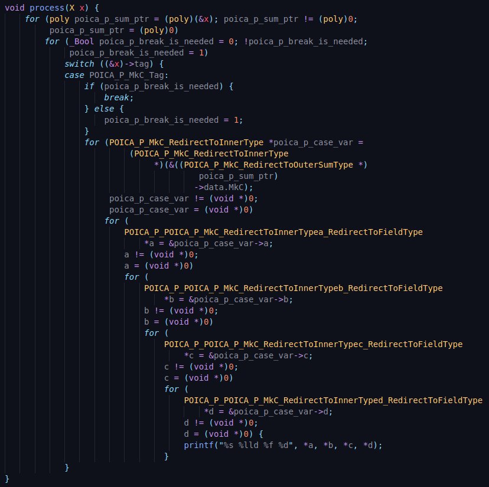The height and width of the screenshot is (487, 489).
Task: Click the 'void process(X x)' function signature
Action: coord(47,8)
